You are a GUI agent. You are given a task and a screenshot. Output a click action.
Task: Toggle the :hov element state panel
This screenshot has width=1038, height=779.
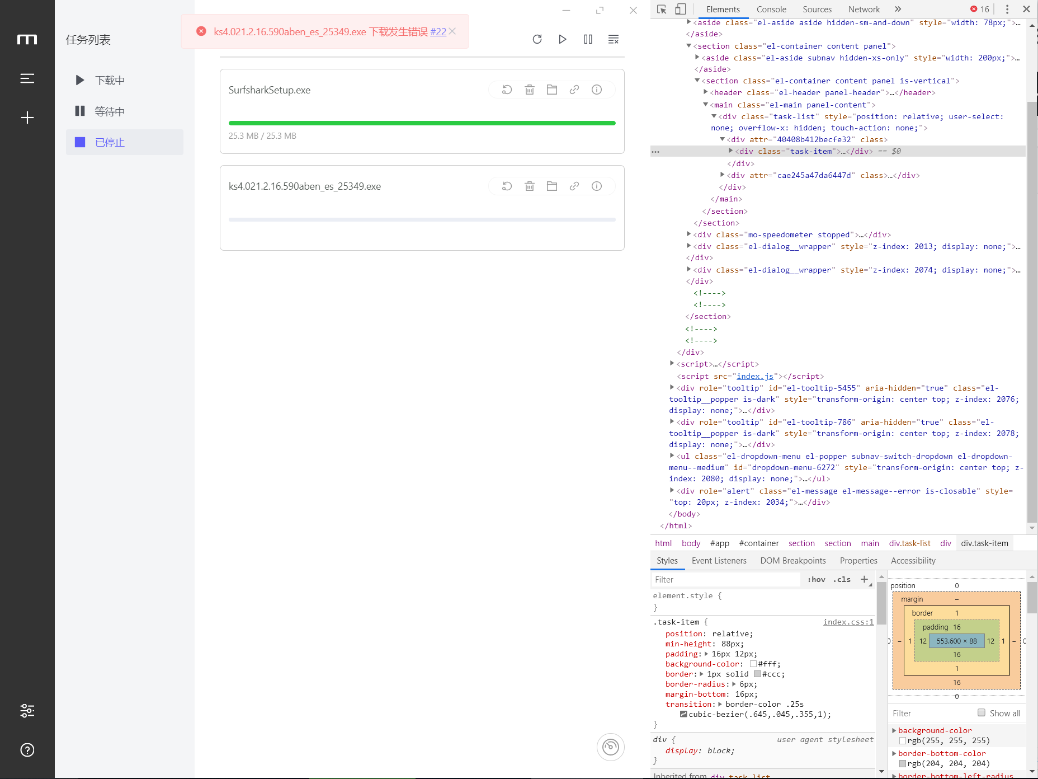pos(816,579)
